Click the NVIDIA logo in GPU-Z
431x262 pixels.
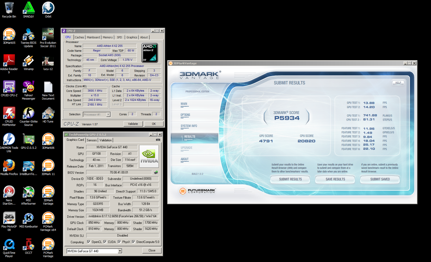pos(149,156)
